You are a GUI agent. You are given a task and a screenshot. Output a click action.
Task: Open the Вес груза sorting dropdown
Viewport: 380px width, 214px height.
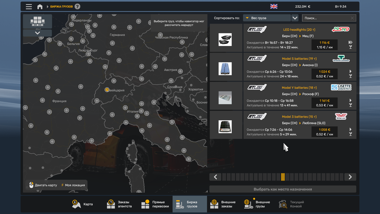pyautogui.click(x=266, y=18)
